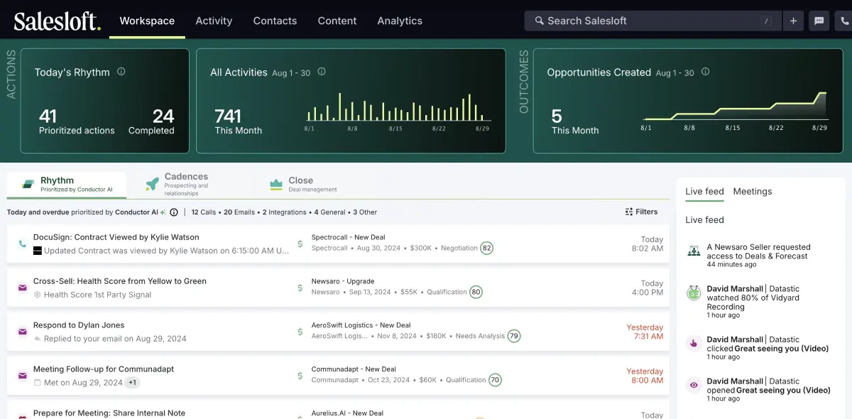Click score badge 82 on Spectrocall deal
Image resolution: width=852 pixels, height=419 pixels.
486,248
